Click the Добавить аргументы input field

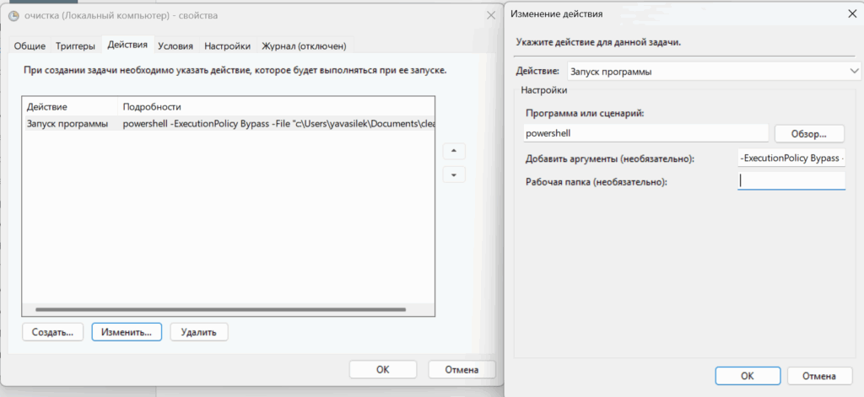791,158
